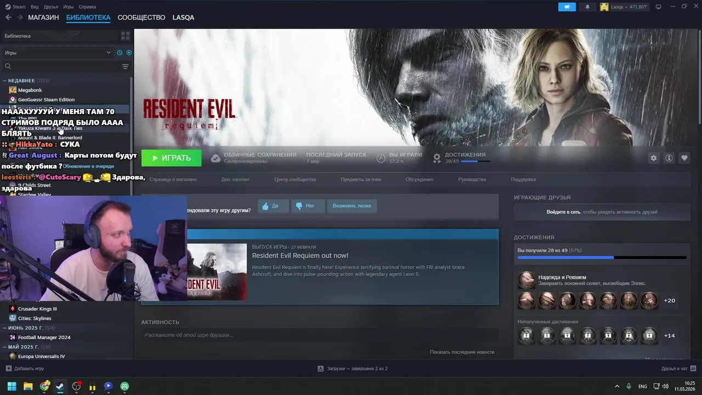Click the Надежда и Реквием achievement icon

[526, 280]
